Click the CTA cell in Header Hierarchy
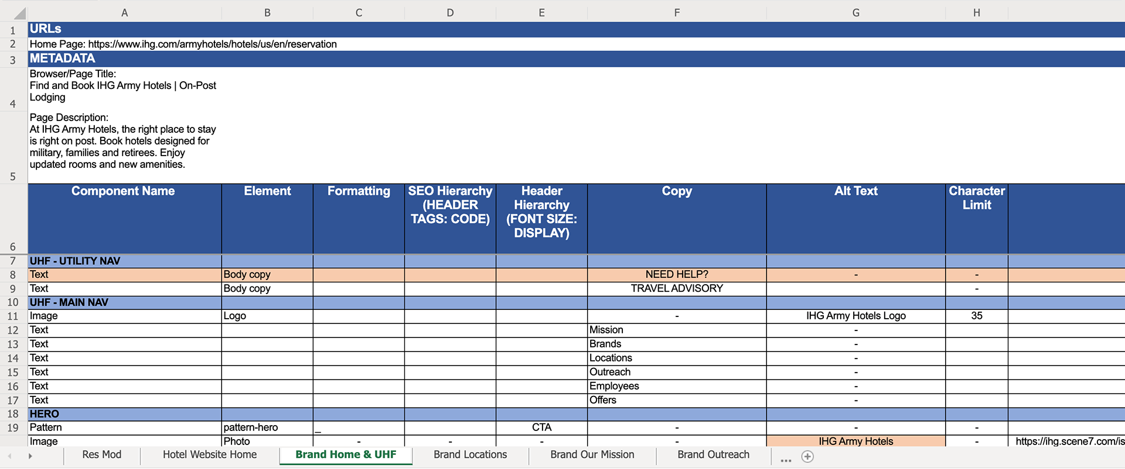 [x=541, y=427]
